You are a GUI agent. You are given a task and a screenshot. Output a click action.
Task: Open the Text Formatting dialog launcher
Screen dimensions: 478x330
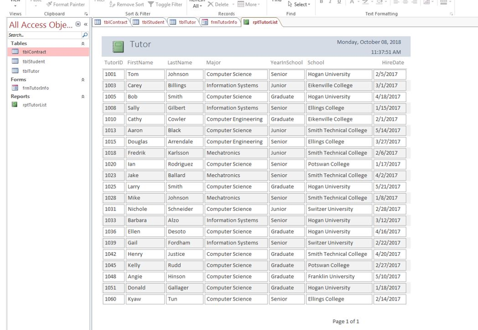click(x=451, y=14)
